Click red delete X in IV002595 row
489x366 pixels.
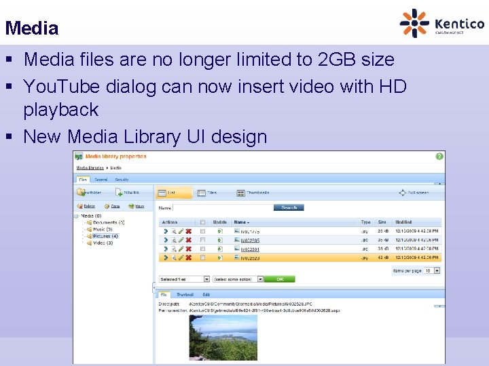coord(188,240)
